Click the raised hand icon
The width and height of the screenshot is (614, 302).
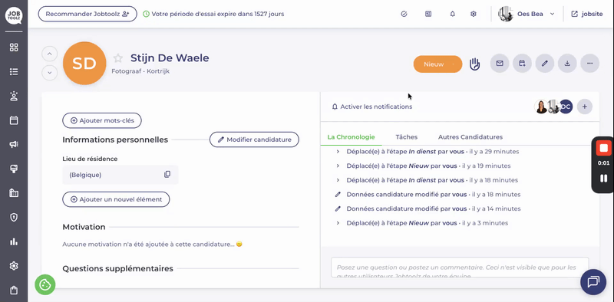point(474,64)
